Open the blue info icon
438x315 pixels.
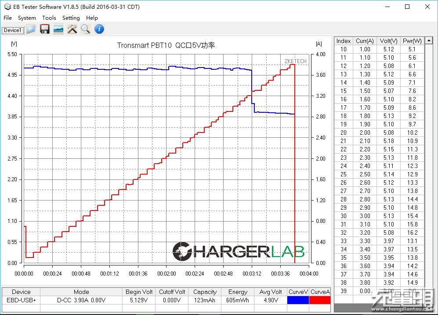point(99,29)
